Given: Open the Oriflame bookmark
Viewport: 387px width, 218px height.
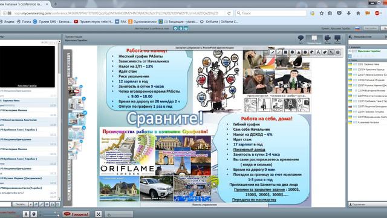Looking at the screenshot, I should [219, 22].
